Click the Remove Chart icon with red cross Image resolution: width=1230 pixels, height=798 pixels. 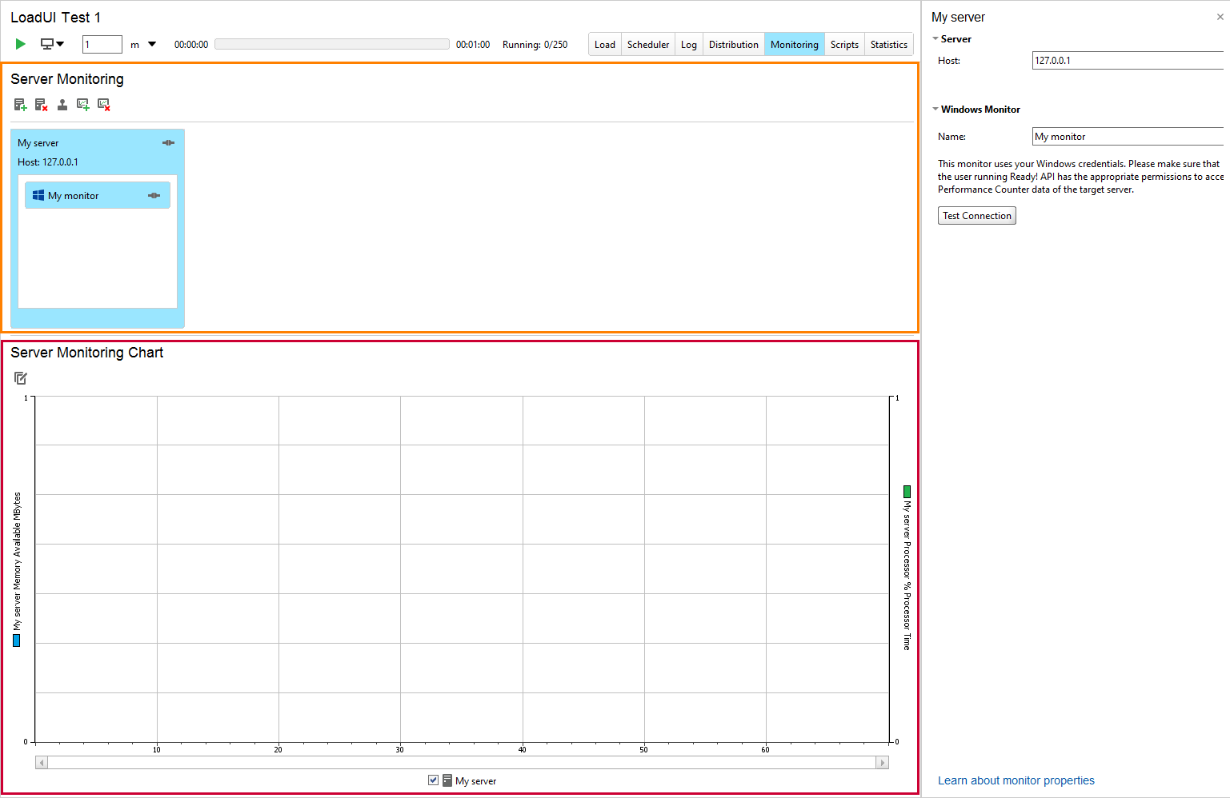103,104
